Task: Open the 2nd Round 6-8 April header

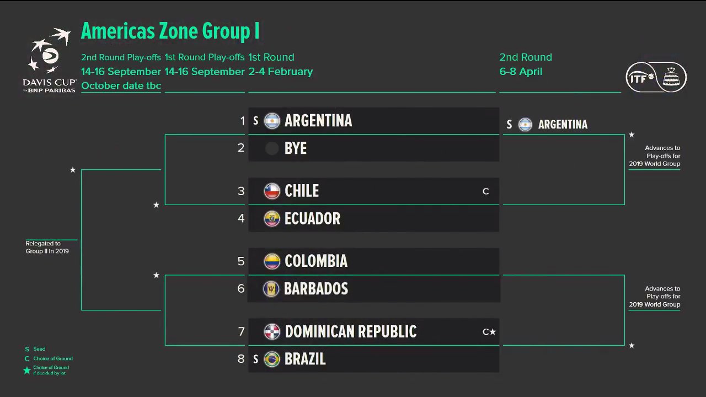Action: (525, 65)
